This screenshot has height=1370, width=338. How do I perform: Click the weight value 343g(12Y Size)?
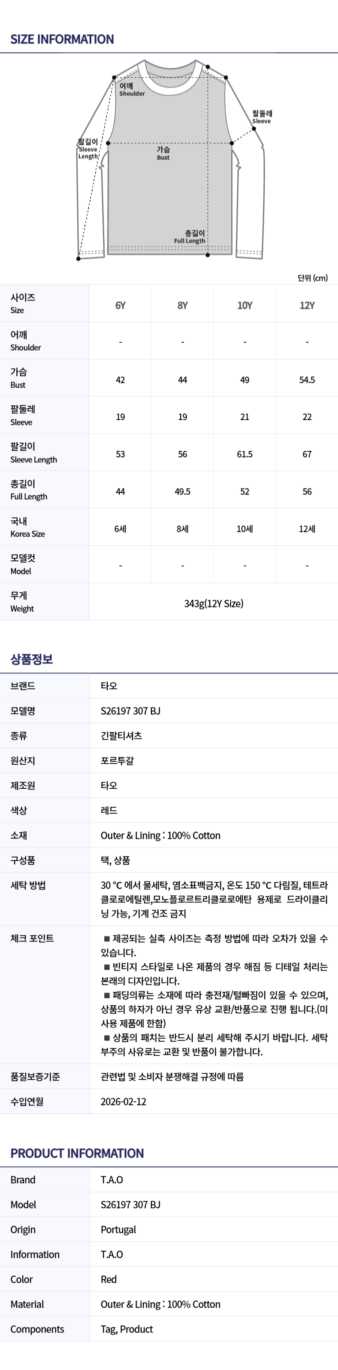click(214, 603)
